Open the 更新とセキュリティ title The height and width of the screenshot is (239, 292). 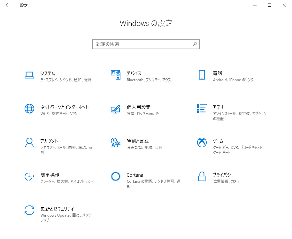point(57,209)
